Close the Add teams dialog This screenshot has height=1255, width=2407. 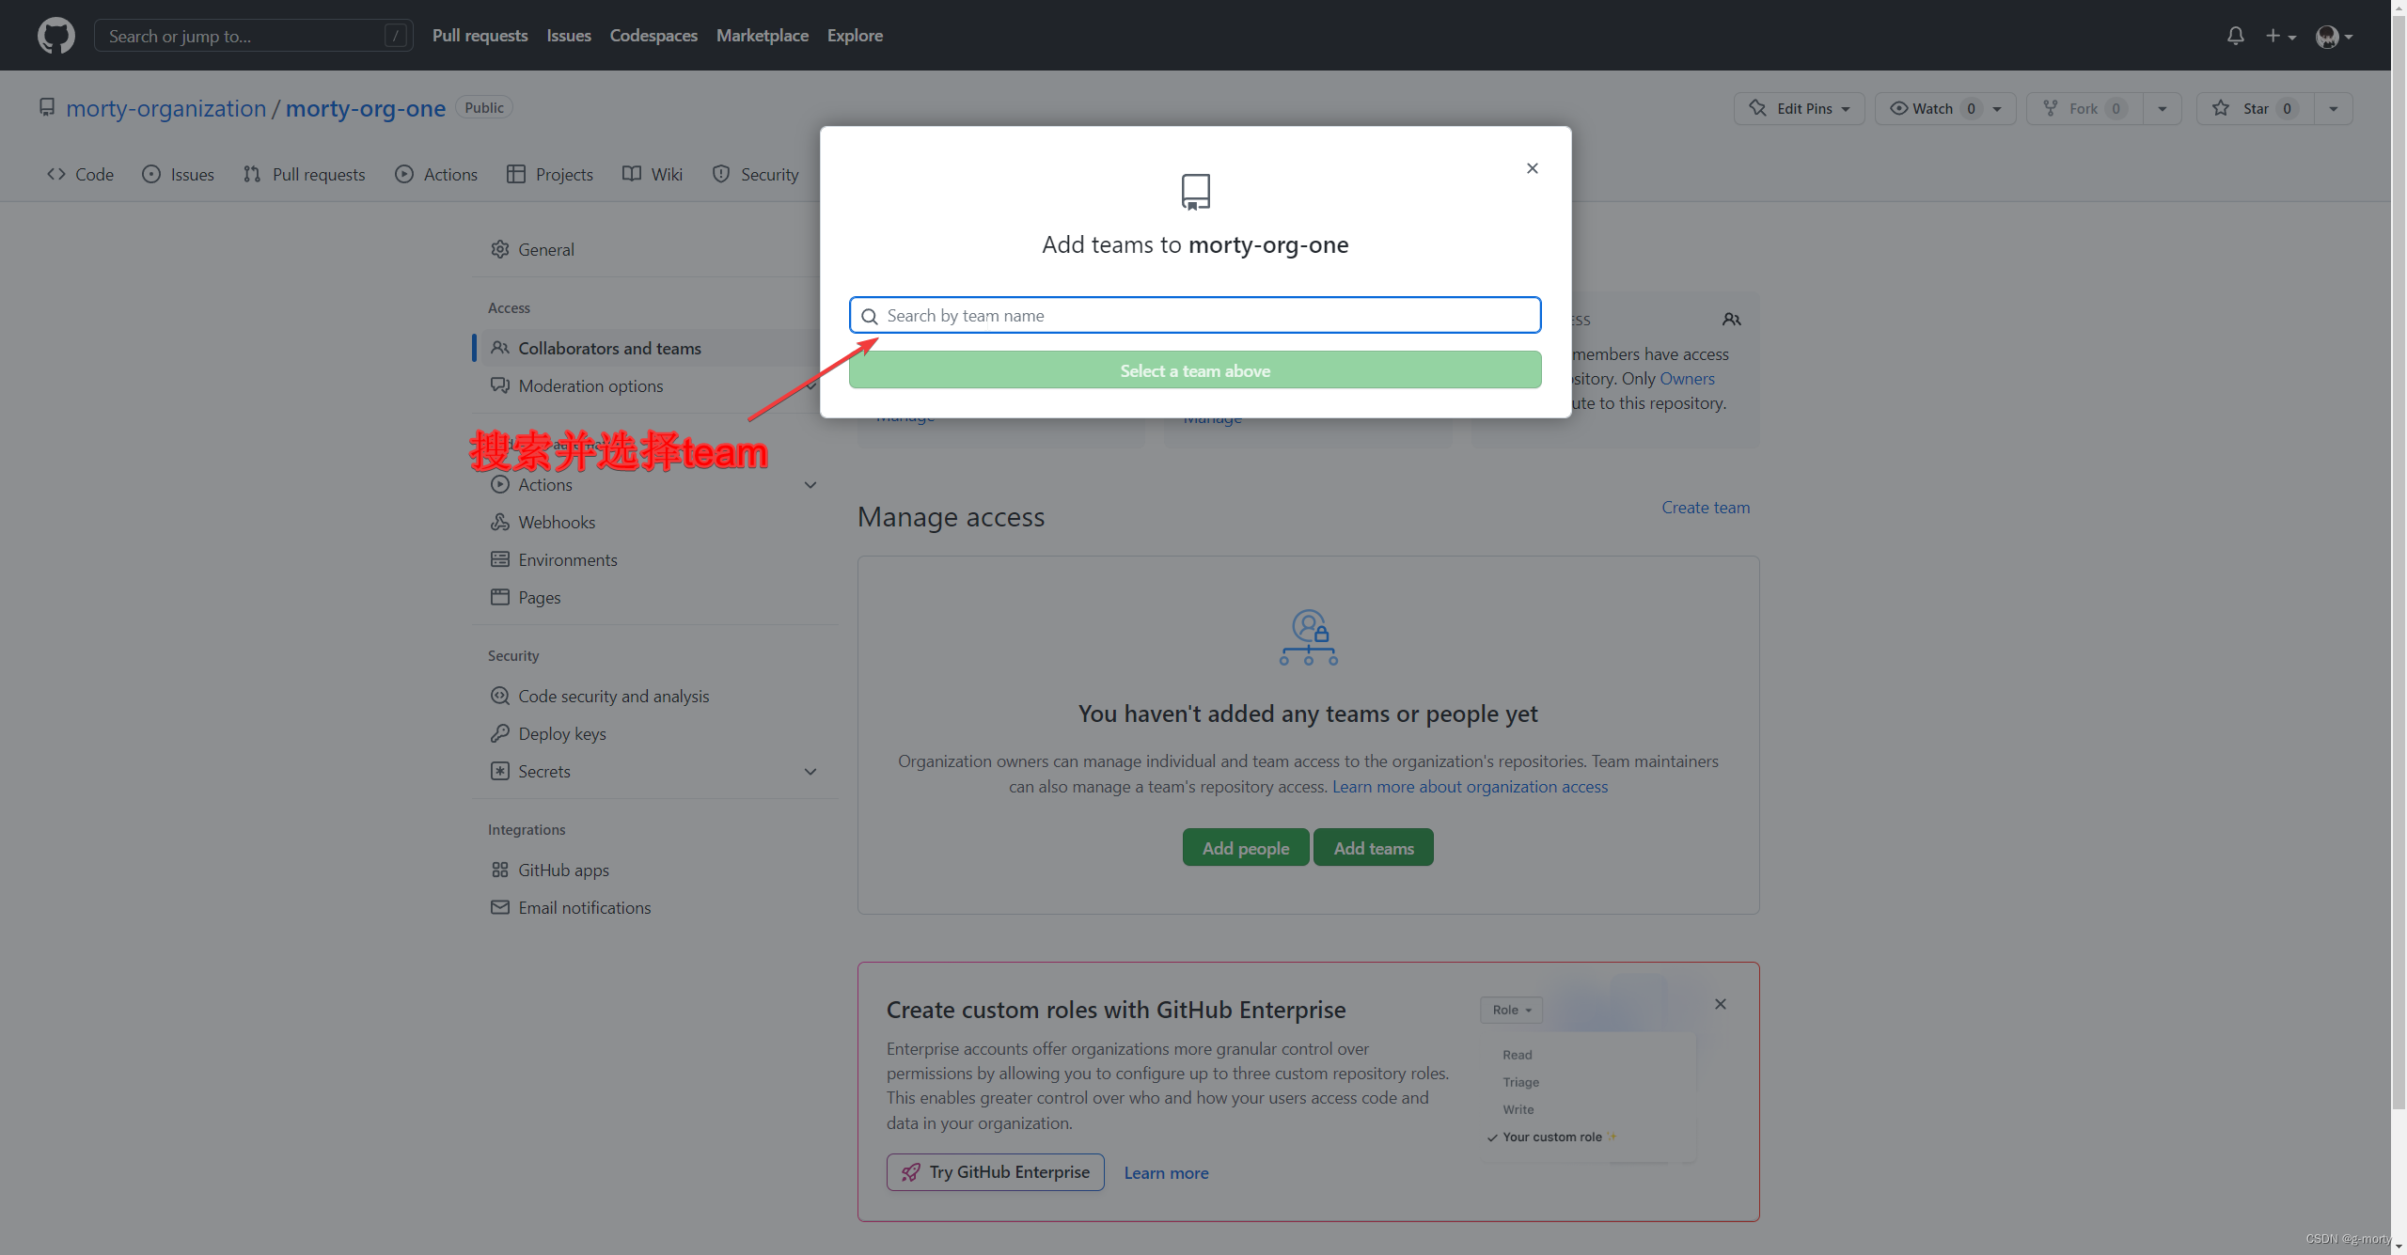[x=1533, y=168]
